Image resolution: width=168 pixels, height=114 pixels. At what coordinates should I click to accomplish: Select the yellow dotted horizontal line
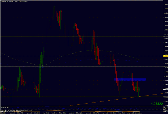pyautogui.click(x=81, y=56)
